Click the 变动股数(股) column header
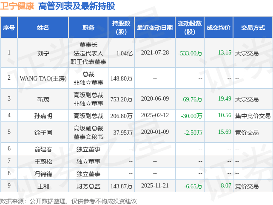The height and width of the screenshot is (205, 273). (x=190, y=28)
